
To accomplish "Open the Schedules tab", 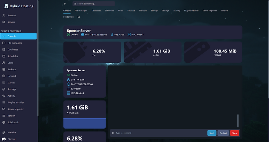I will (109, 11).
